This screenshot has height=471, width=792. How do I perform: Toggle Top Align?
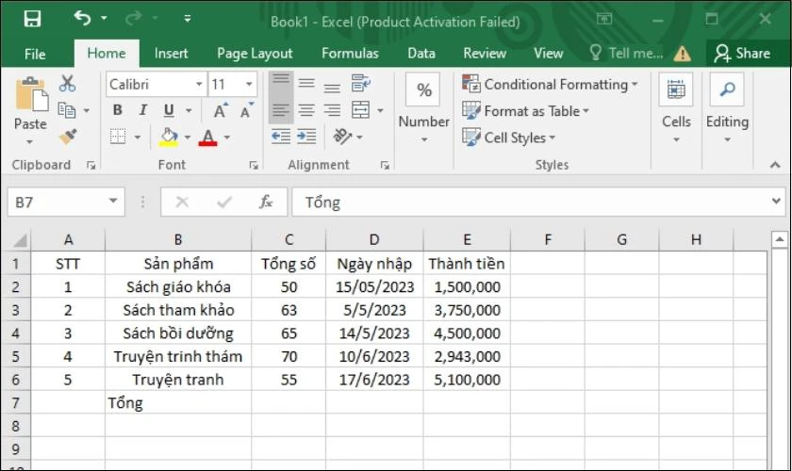point(281,83)
